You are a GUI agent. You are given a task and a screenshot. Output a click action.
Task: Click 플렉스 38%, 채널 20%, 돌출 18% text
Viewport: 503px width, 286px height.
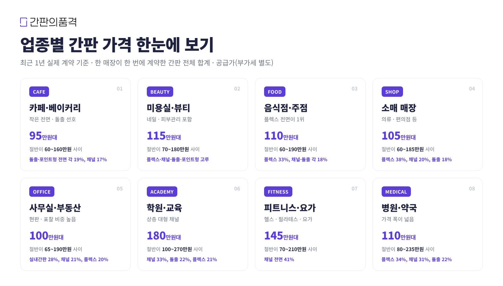click(417, 160)
